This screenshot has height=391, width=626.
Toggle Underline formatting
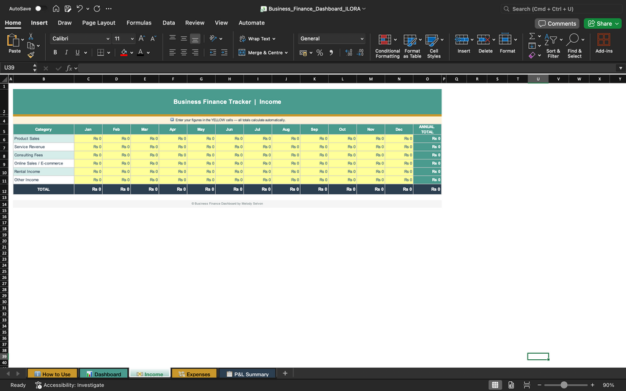coord(78,53)
